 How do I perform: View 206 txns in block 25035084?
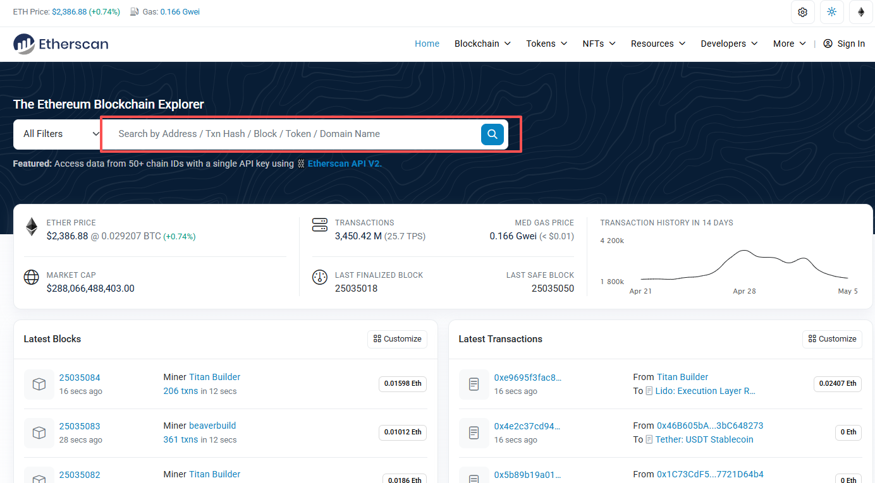pyautogui.click(x=181, y=391)
